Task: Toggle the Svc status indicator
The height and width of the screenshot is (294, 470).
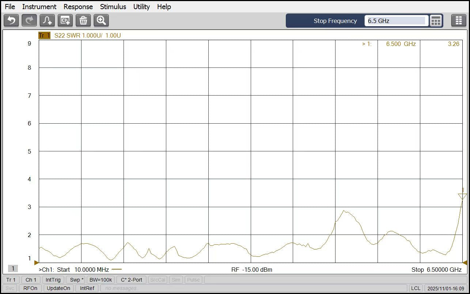Action: tap(10, 288)
